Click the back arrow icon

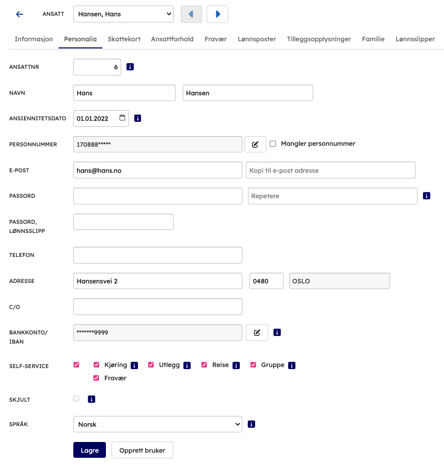coord(20,14)
